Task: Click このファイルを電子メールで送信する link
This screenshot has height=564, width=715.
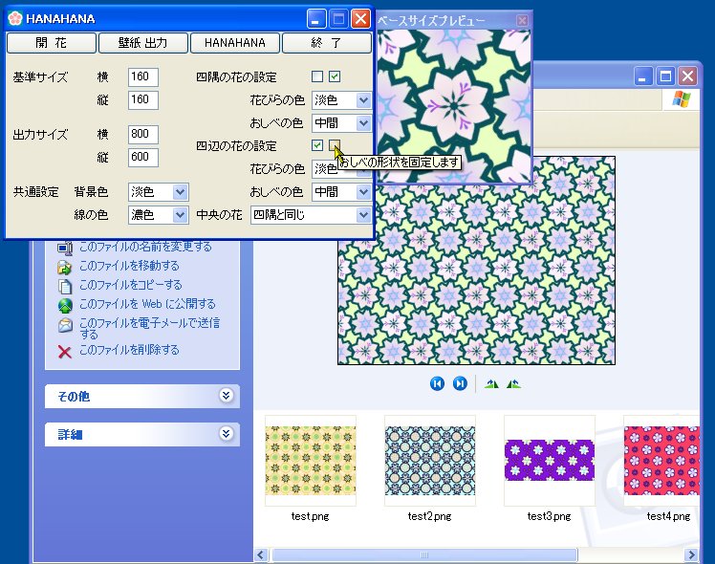Action: pos(149,328)
